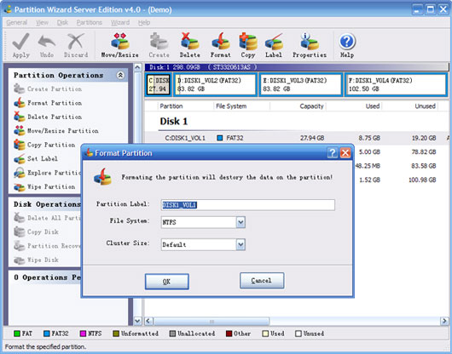Open the Disk menu
Screen dimensions: 452x354
62,22
